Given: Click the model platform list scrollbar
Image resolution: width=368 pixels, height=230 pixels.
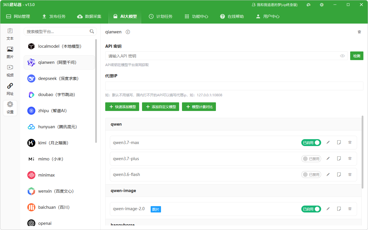Looking at the screenshot, I should [96, 91].
